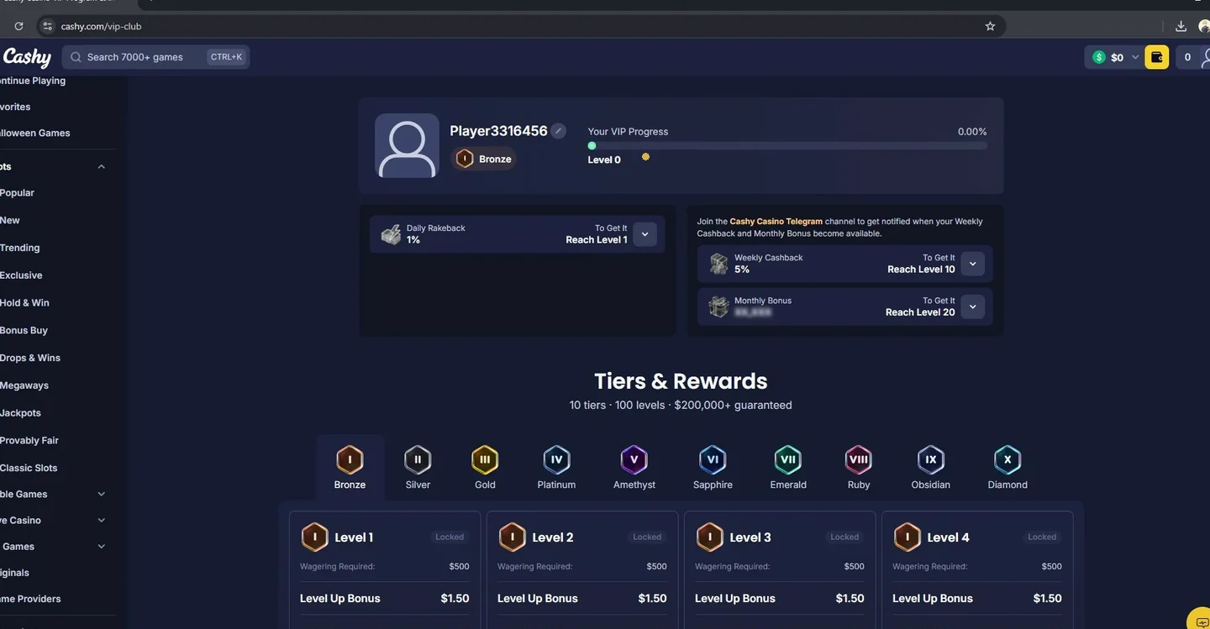Image resolution: width=1210 pixels, height=629 pixels.
Task: Click the Monthly Bonus chest icon
Action: pos(718,307)
